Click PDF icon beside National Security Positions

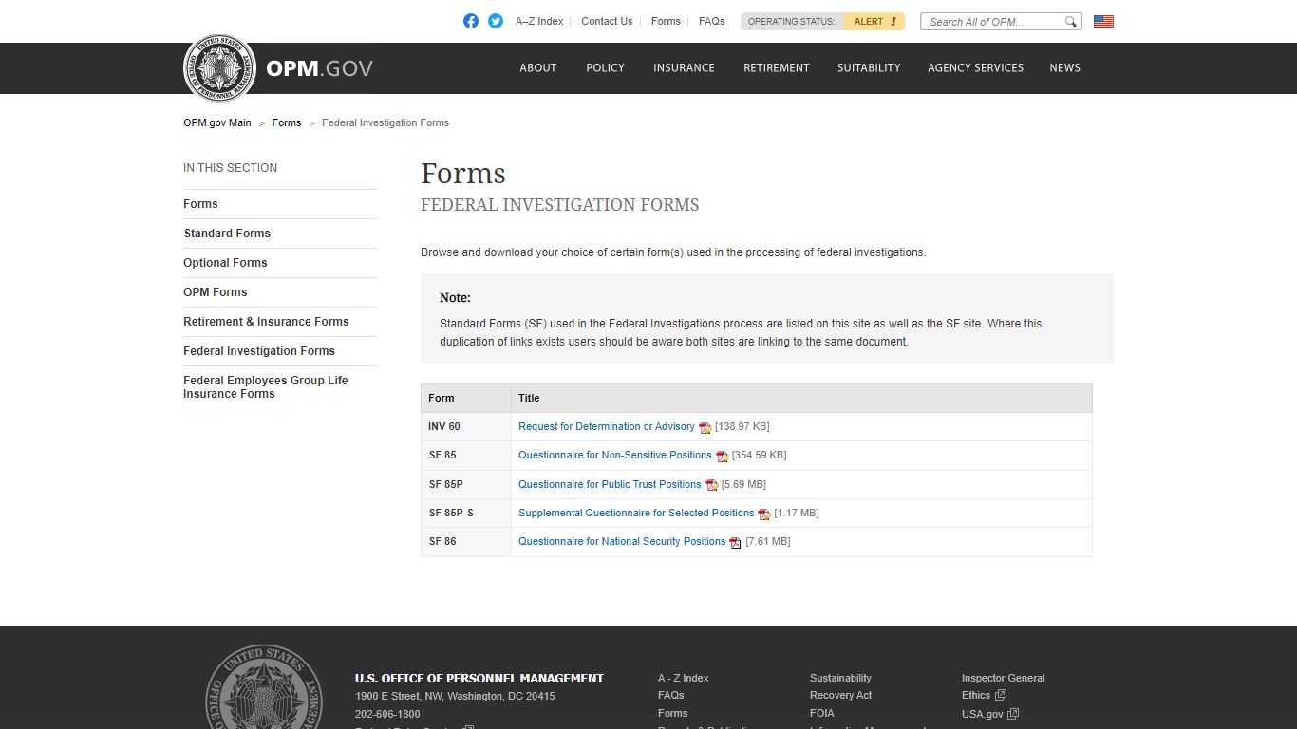coord(735,543)
